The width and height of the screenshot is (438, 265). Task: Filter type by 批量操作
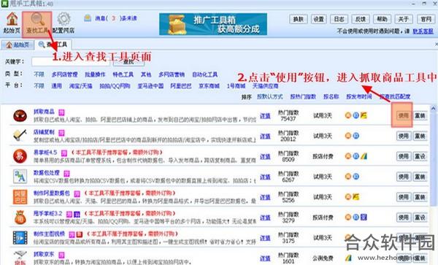coord(95,74)
